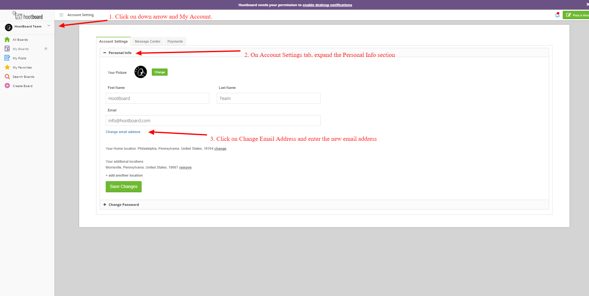Screen dimensions: 589x296
Task: Open My Posts in sidebar
Action: click(19, 58)
